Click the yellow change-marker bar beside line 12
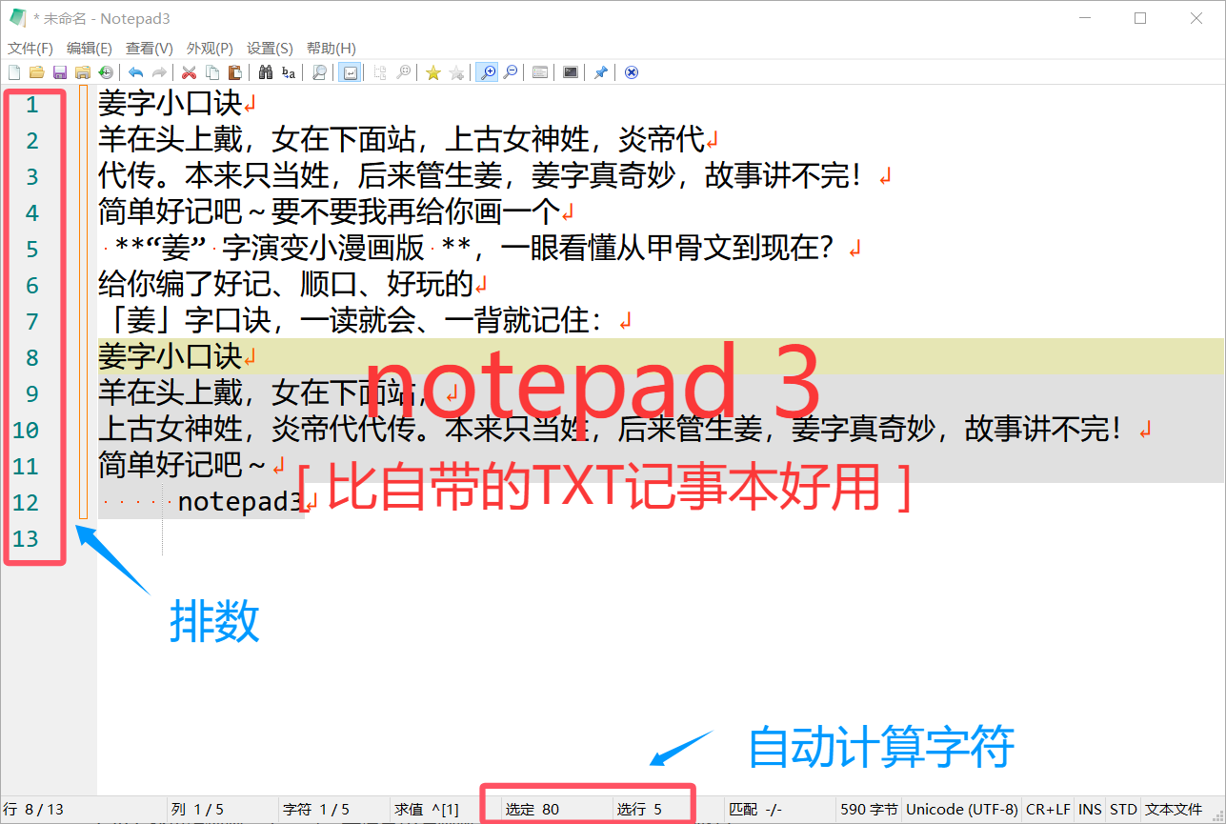Screen dimensions: 1226x824 [81, 502]
